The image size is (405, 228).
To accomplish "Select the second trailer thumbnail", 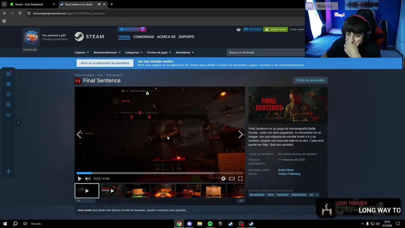I will coord(112,191).
